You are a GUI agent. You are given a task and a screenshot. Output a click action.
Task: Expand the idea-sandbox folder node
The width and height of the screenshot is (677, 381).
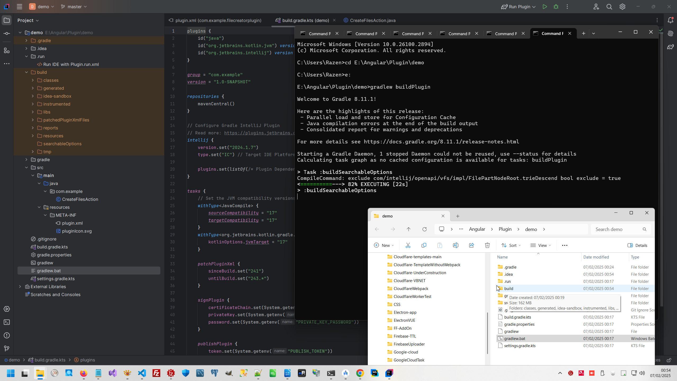tap(33, 96)
